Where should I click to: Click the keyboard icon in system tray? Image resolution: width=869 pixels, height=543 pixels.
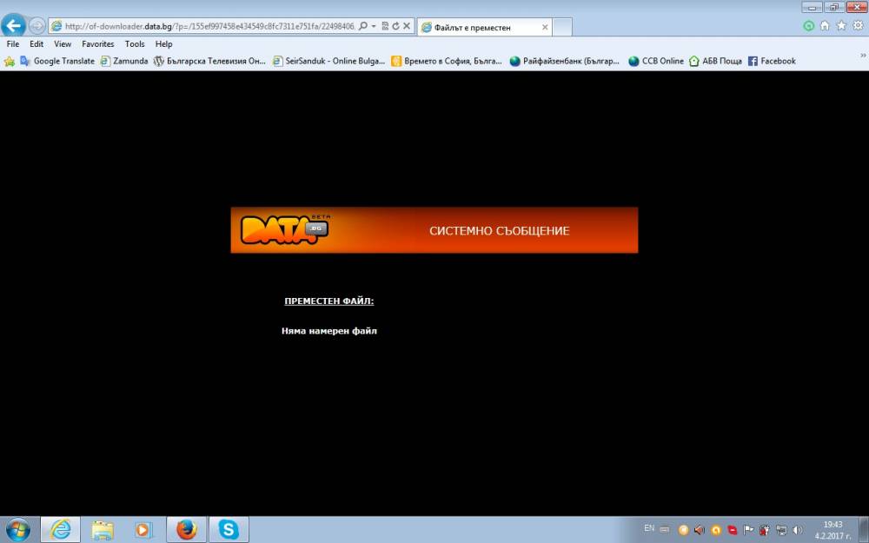[x=664, y=530]
